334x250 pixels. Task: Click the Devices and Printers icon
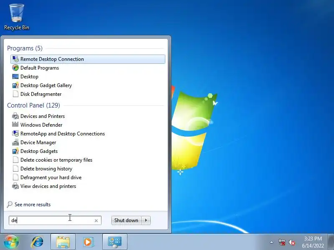(15, 116)
